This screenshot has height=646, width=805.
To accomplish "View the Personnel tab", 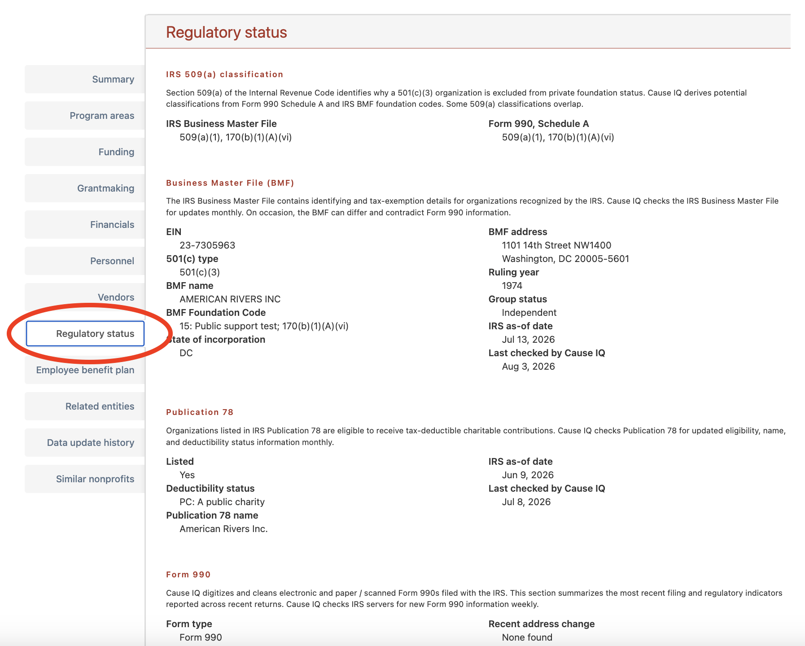I will pyautogui.click(x=85, y=261).
